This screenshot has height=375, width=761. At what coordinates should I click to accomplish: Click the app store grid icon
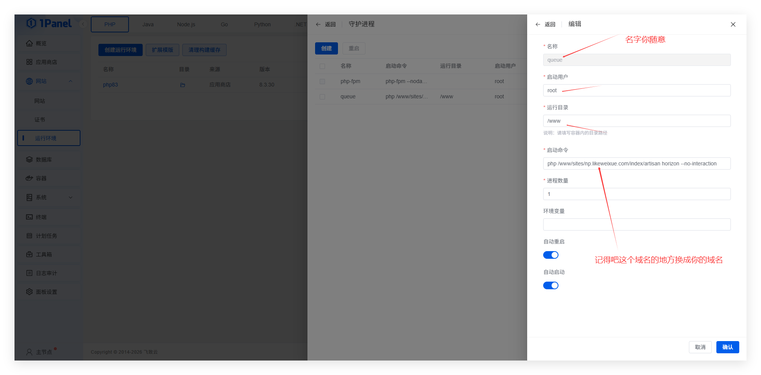tap(29, 62)
